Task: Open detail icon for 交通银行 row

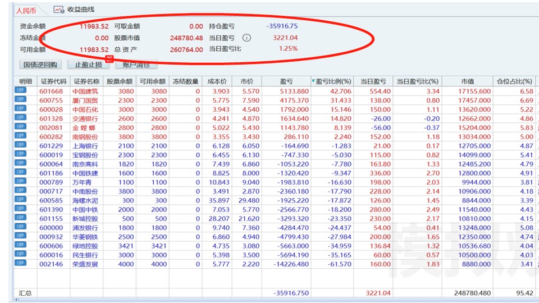Action: coord(20,117)
